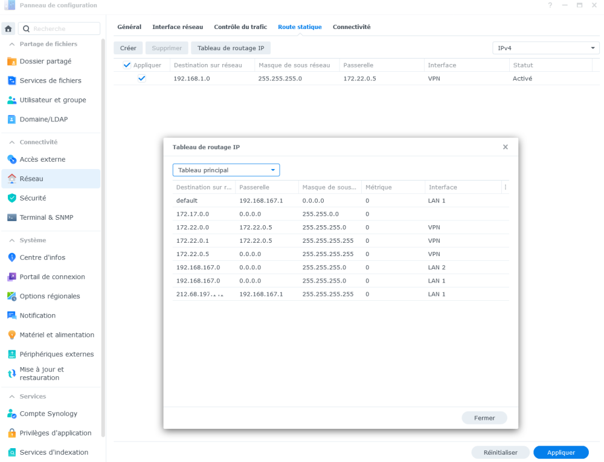Select the Utilisateur et groupe icon

(x=11, y=100)
